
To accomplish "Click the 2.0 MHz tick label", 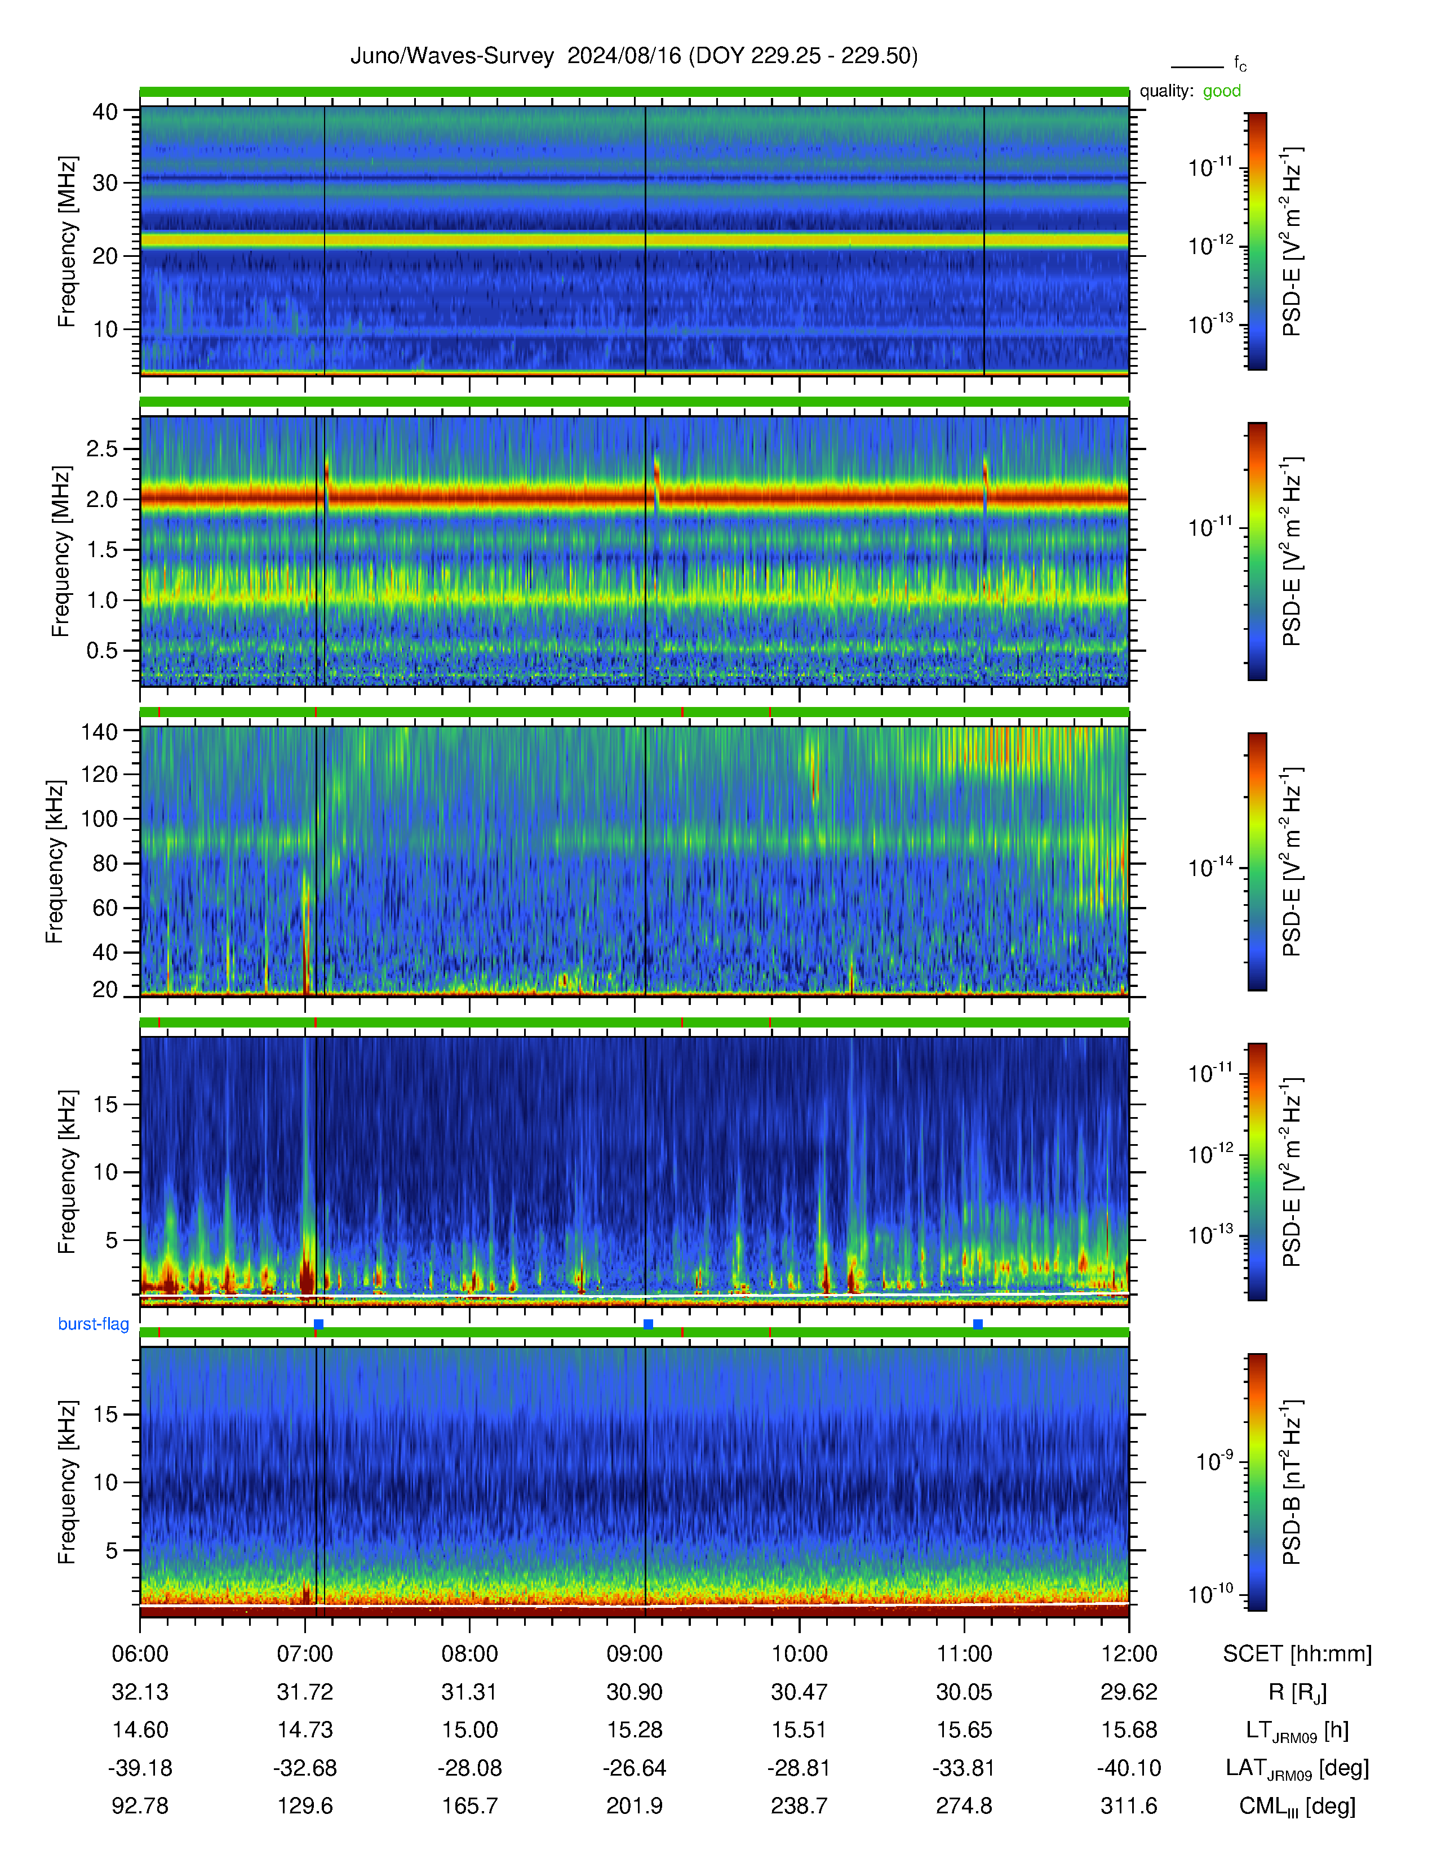I will pyautogui.click(x=102, y=500).
